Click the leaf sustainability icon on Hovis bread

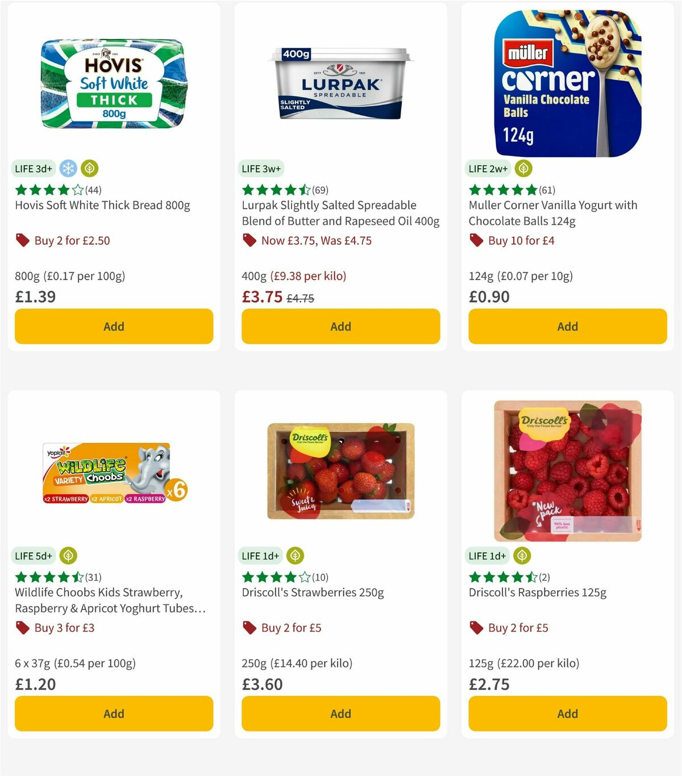pos(89,168)
